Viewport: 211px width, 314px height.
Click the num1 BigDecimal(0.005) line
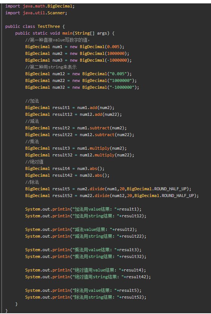pos(75,47)
